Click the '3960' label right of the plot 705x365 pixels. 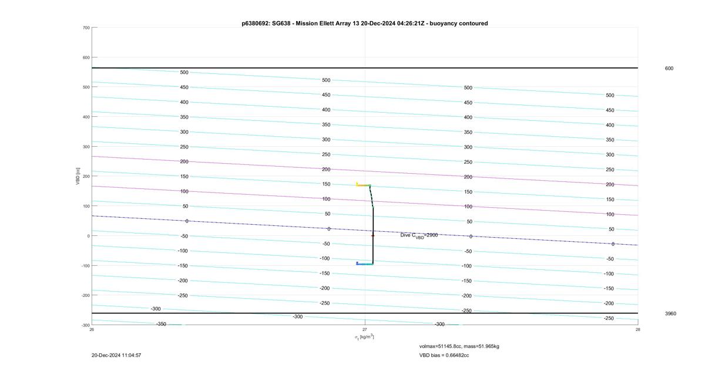(670, 313)
